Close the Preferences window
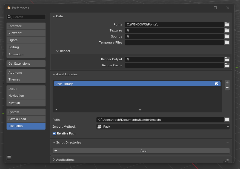 tap(228, 8)
